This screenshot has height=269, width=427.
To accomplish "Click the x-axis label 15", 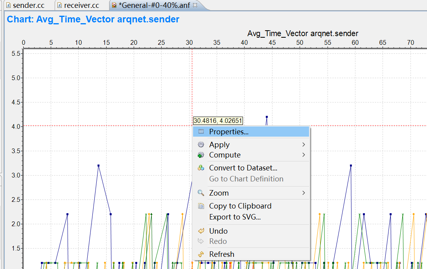I will (106, 43).
